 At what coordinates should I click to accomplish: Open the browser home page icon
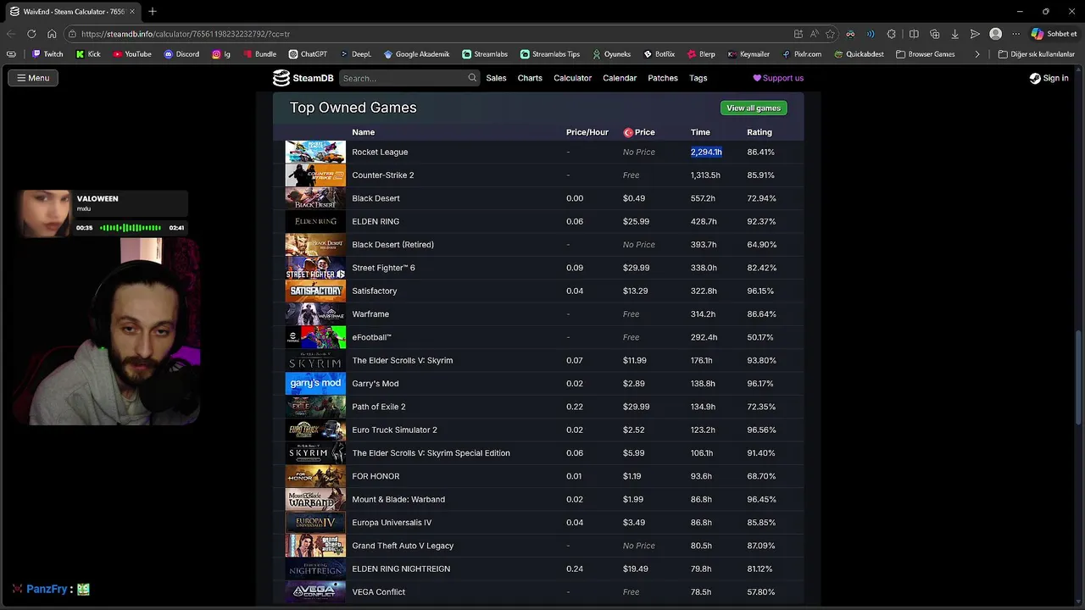(52, 34)
